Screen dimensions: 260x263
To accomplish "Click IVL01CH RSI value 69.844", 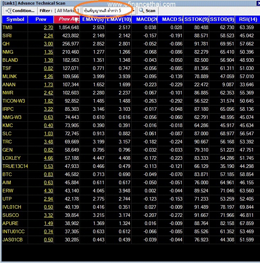I will click(x=247, y=207).
